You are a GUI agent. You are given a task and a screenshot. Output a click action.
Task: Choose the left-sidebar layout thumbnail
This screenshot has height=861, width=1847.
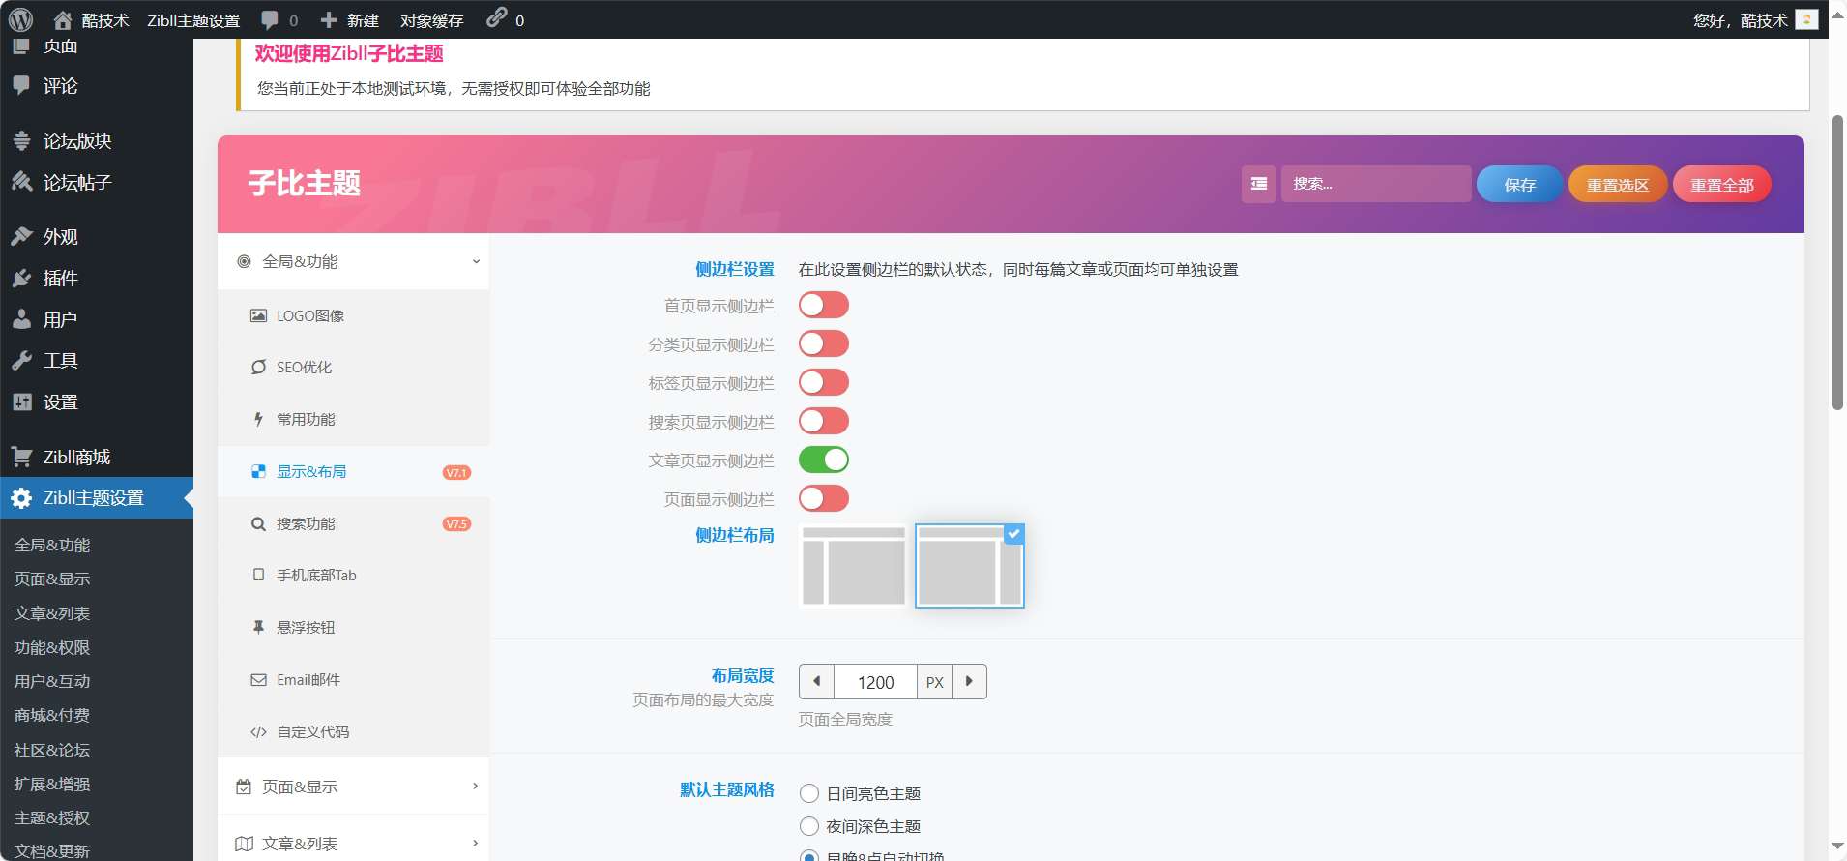coord(854,566)
